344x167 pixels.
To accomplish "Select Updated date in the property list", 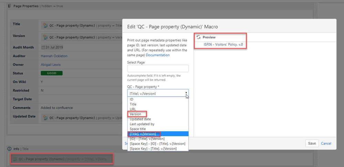I will click(x=158, y=119).
